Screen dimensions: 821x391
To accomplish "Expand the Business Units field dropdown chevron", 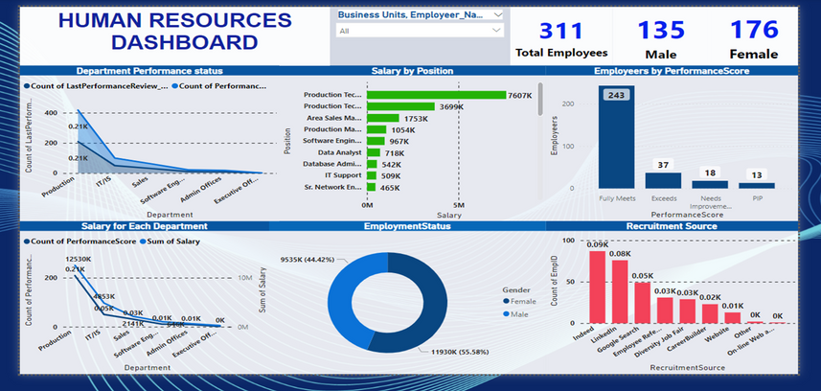I will pyautogui.click(x=495, y=15).
